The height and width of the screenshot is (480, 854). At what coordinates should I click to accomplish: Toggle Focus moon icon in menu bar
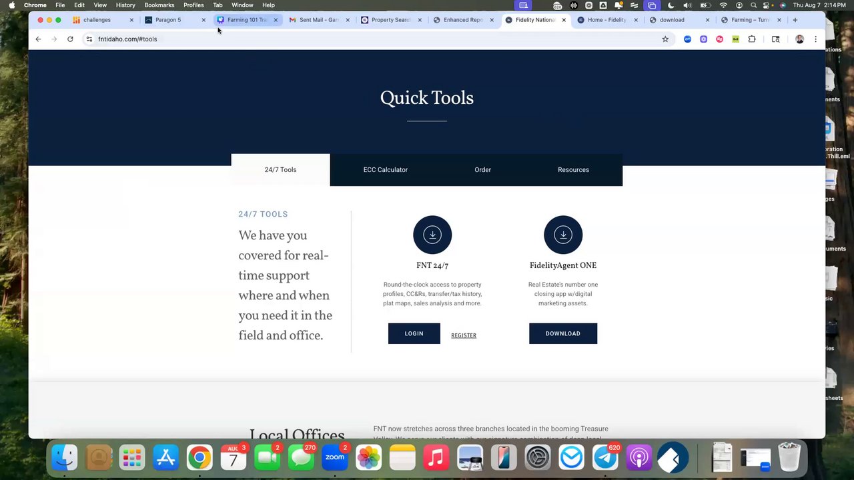(x=671, y=5)
